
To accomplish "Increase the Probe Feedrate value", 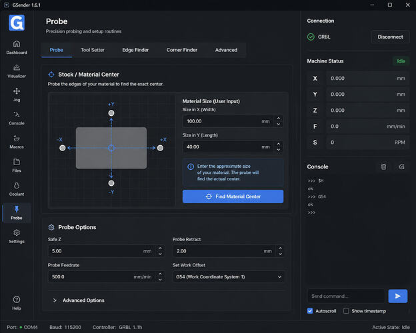I will [160, 274].
